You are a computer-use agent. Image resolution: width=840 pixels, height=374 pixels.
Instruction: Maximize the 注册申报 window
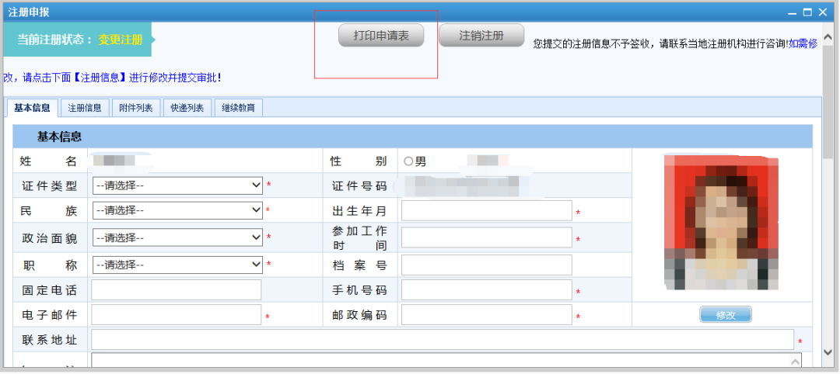point(807,12)
